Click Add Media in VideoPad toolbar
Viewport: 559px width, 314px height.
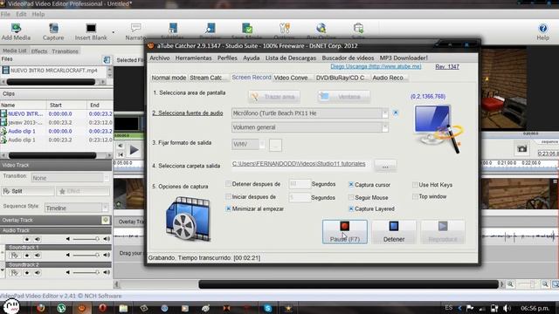(x=16, y=31)
